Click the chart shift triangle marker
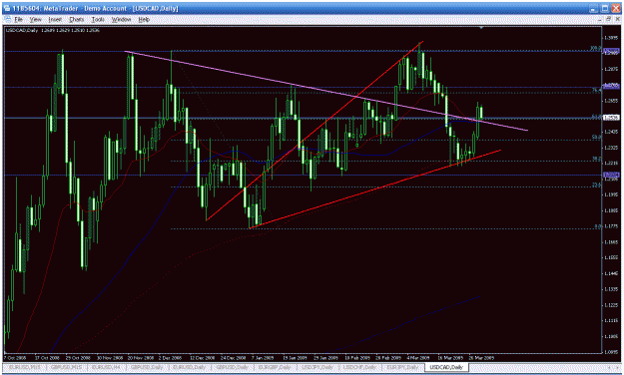 point(481,28)
